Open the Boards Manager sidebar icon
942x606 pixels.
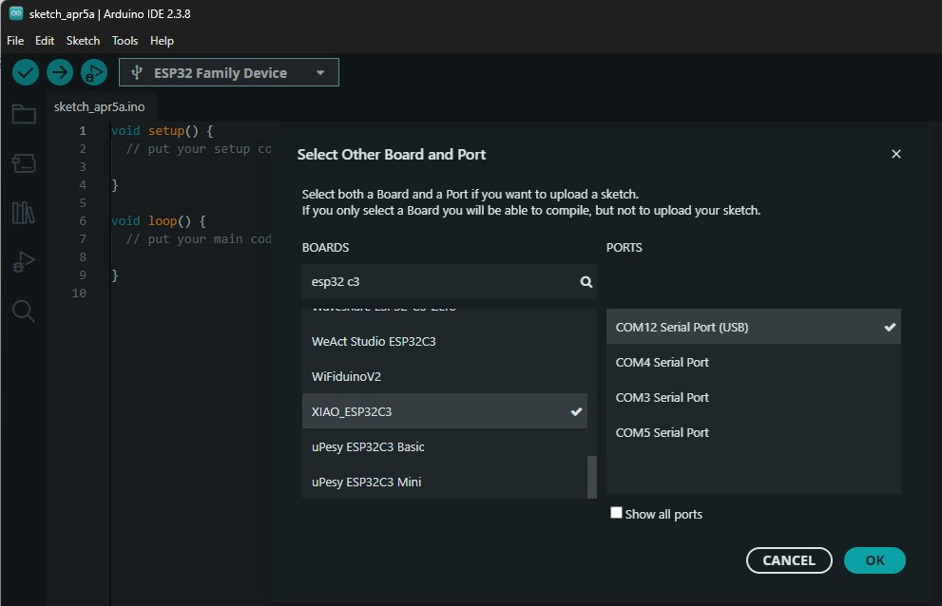(x=24, y=162)
